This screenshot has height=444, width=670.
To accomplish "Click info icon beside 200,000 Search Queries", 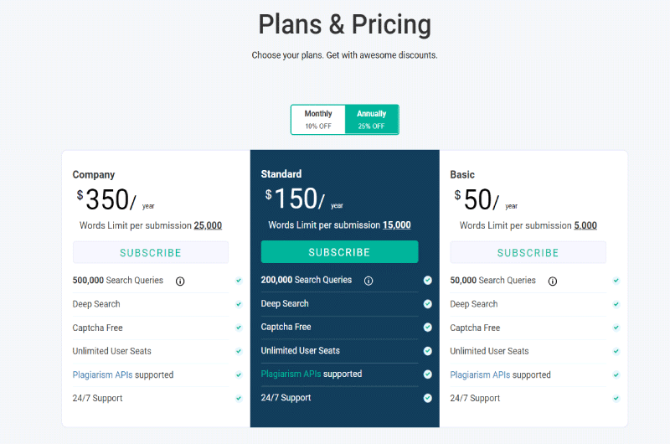I will (x=368, y=281).
